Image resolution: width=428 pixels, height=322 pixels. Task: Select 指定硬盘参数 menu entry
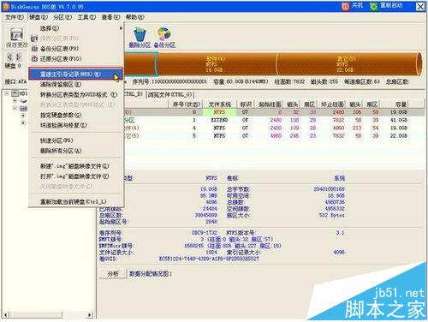[61, 116]
